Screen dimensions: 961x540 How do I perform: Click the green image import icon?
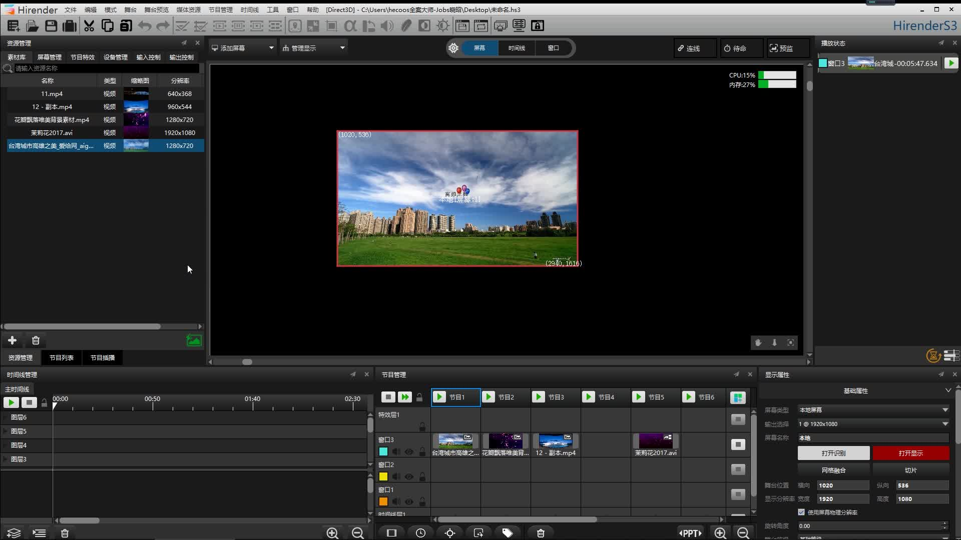pyautogui.click(x=194, y=340)
